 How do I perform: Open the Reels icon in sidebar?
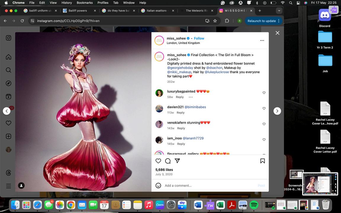(9, 96)
